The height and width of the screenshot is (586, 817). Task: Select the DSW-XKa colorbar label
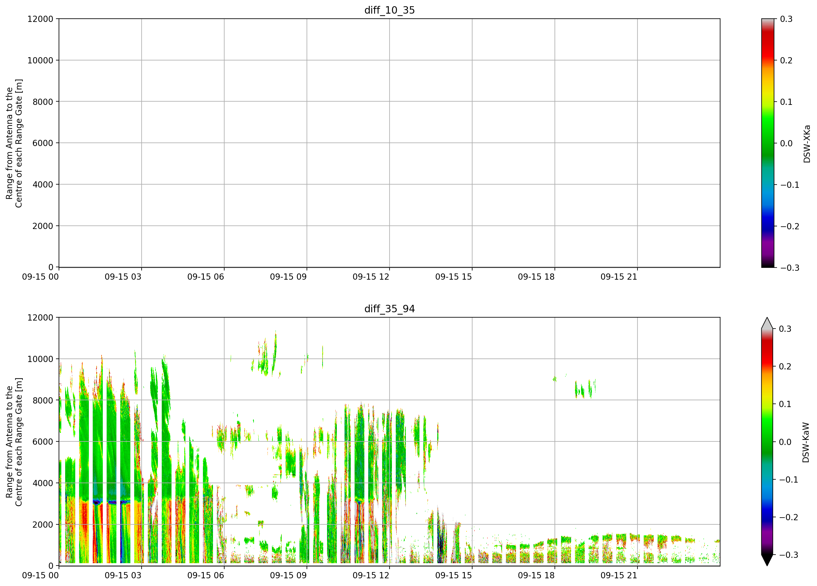(x=807, y=144)
